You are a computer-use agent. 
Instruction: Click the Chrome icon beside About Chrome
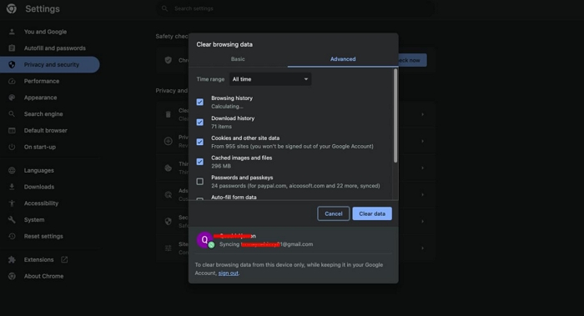12,276
